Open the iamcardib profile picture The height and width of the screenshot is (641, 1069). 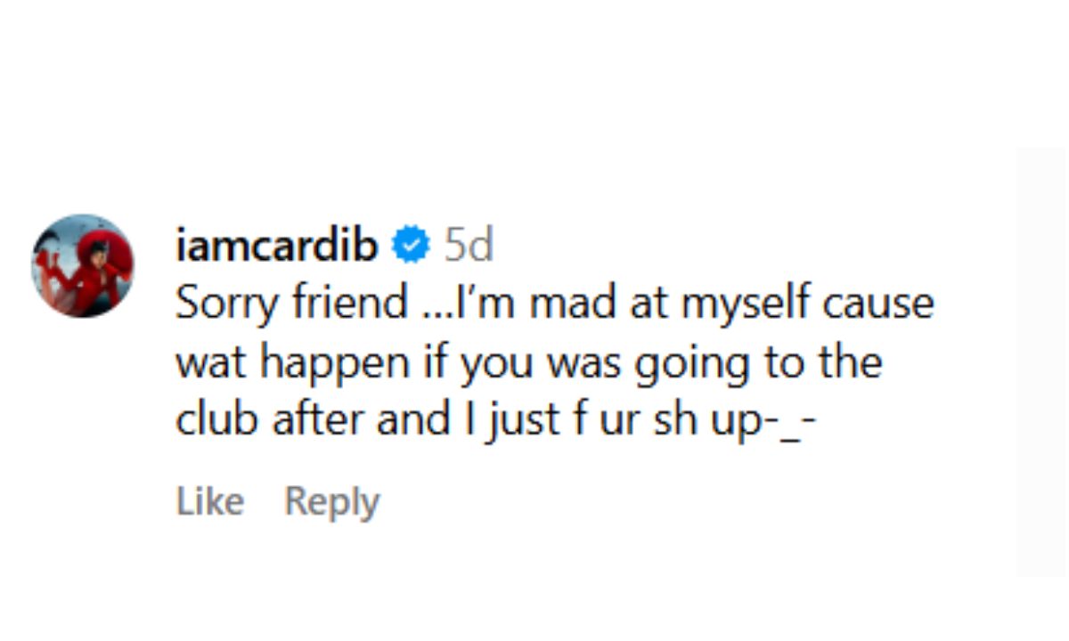83,265
